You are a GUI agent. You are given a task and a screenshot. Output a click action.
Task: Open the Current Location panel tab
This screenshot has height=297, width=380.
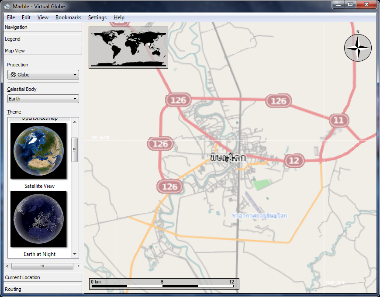click(43, 277)
